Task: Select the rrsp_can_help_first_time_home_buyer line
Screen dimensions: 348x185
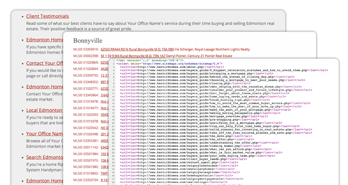Action: pyautogui.click(x=210, y=126)
